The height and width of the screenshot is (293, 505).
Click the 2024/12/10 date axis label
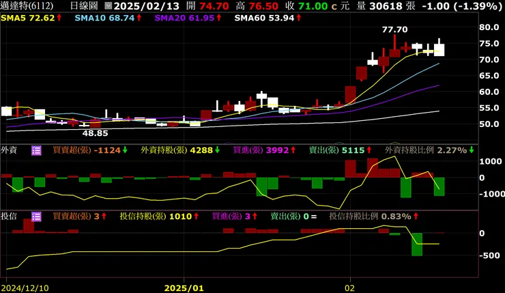pyautogui.click(x=25, y=288)
